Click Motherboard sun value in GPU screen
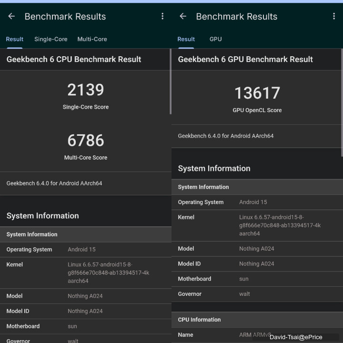The height and width of the screenshot is (343, 343). [244, 279]
